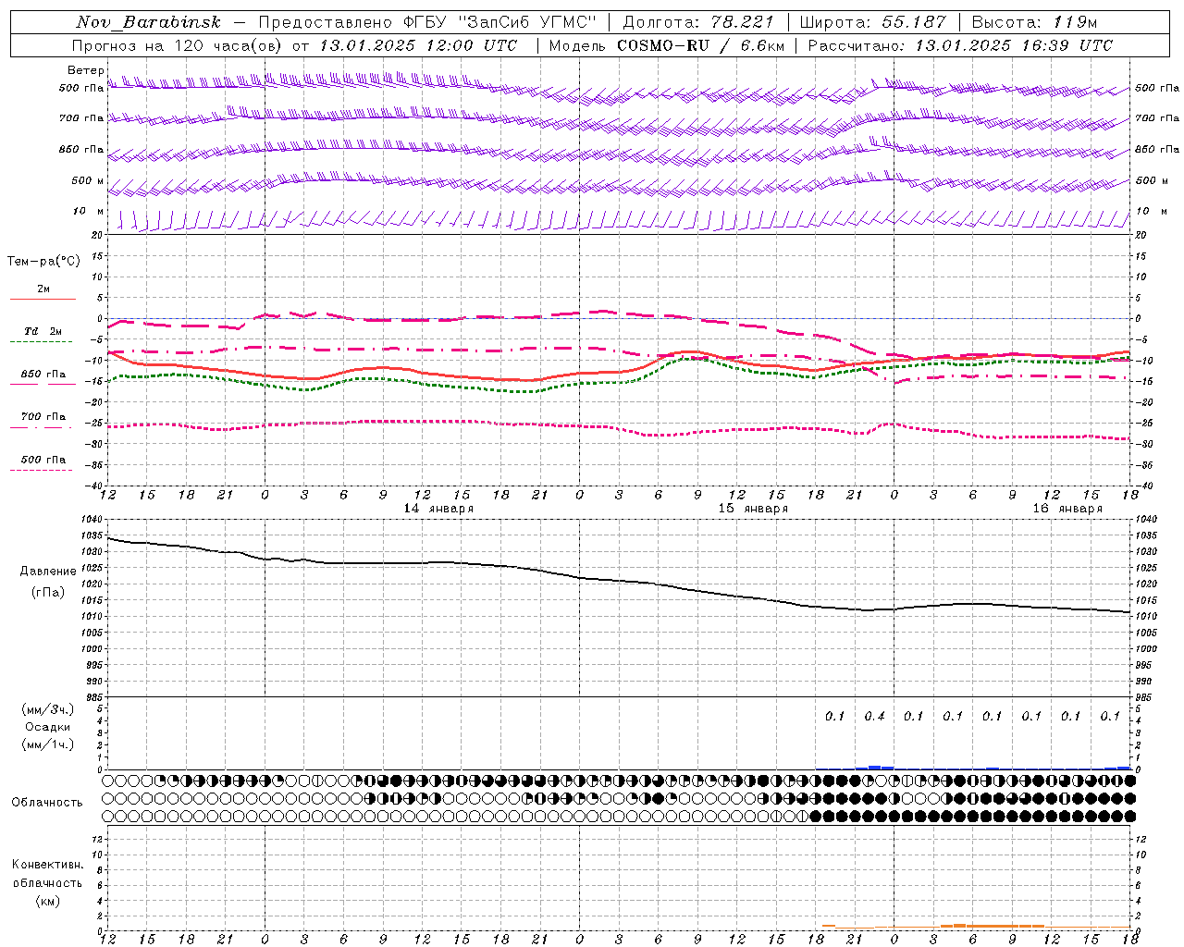Click the Широта: 55.187 value
The width and height of the screenshot is (1184, 947).
coord(872,22)
